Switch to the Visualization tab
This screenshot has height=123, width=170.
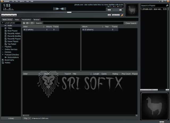[x=26, y=20]
